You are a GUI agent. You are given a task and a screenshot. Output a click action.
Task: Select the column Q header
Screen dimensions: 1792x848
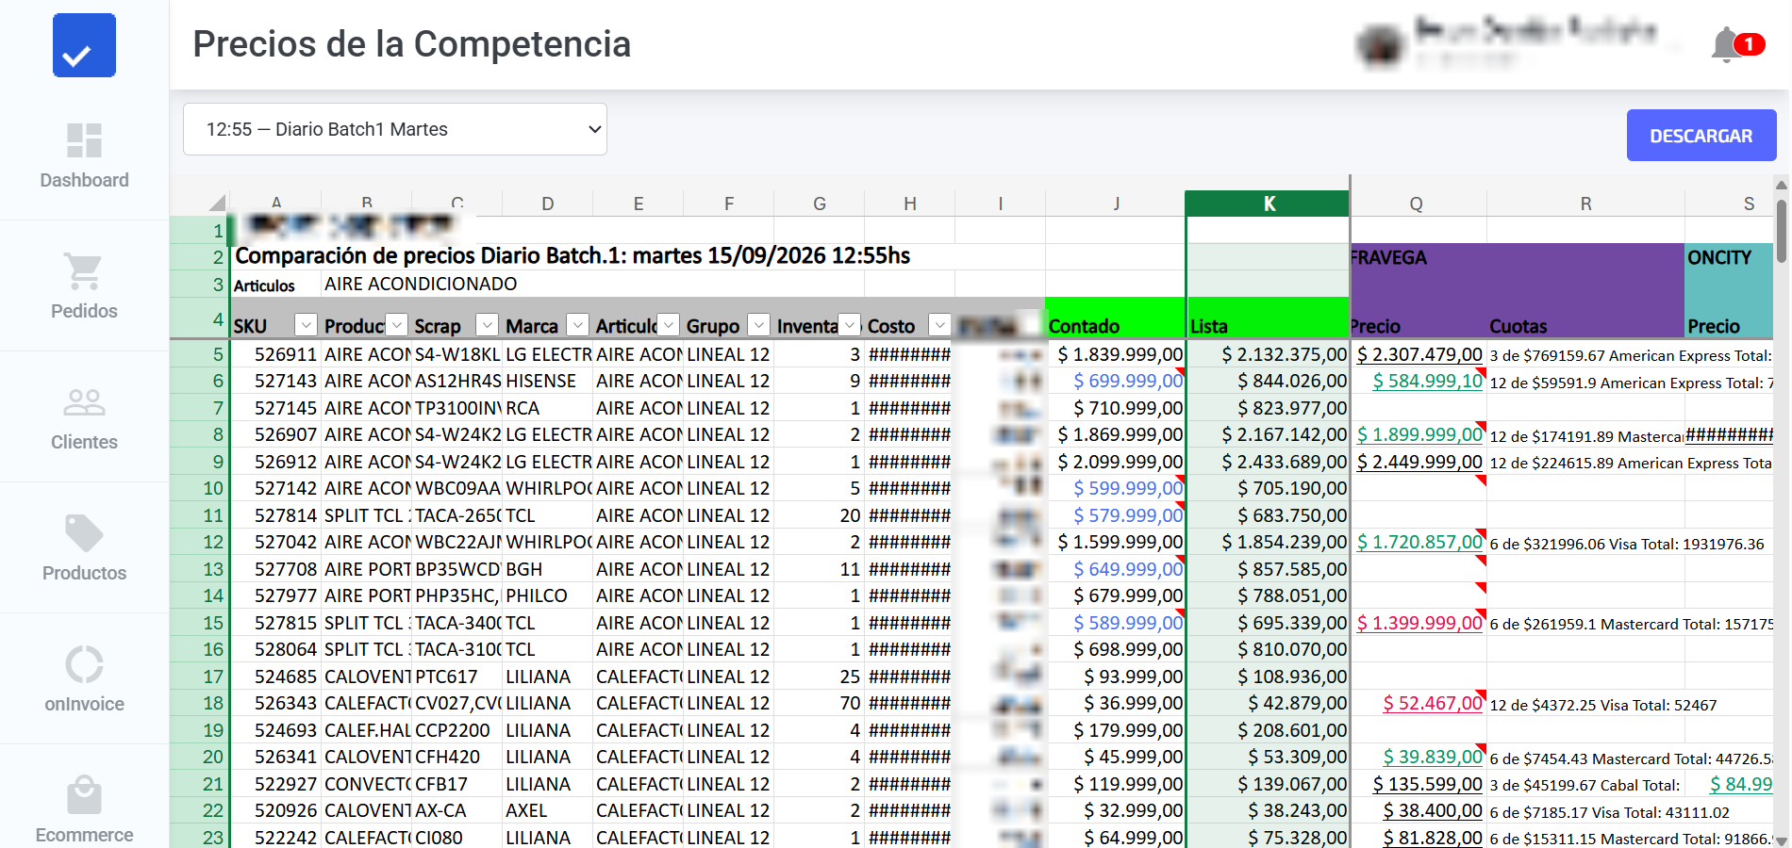pos(1417,204)
